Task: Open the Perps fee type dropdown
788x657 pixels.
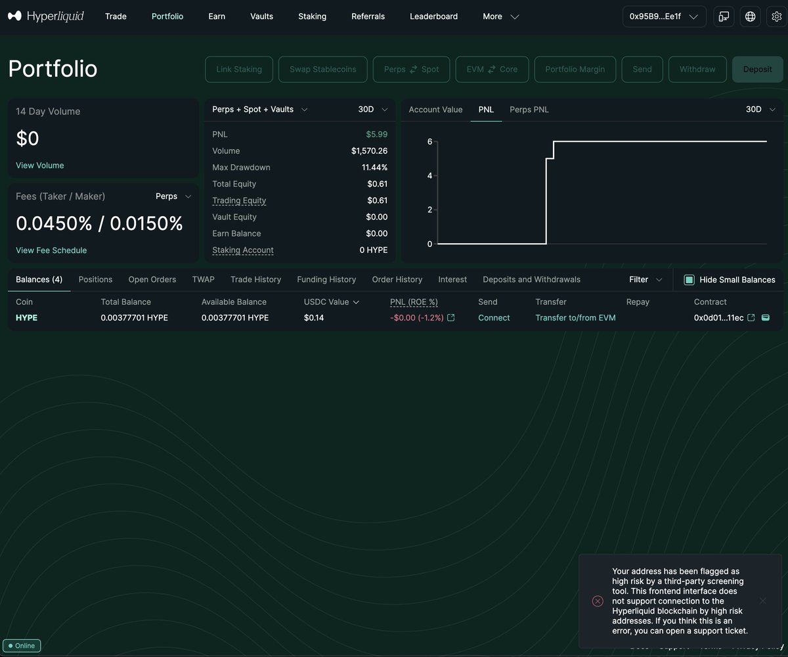Action: click(x=173, y=196)
